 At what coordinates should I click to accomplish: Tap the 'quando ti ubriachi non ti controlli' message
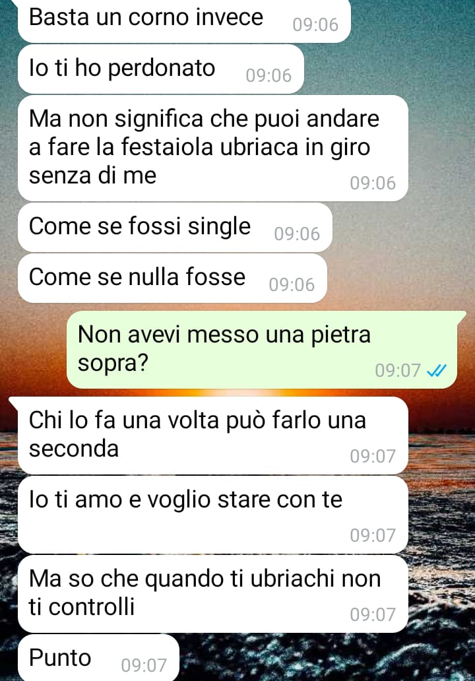click(x=212, y=594)
